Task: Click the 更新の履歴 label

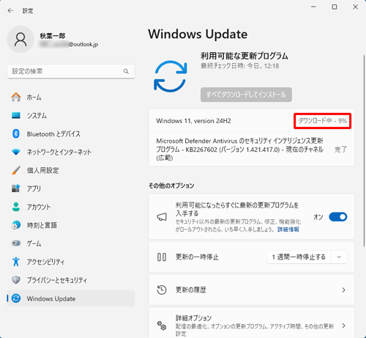Action: pyautogui.click(x=191, y=290)
